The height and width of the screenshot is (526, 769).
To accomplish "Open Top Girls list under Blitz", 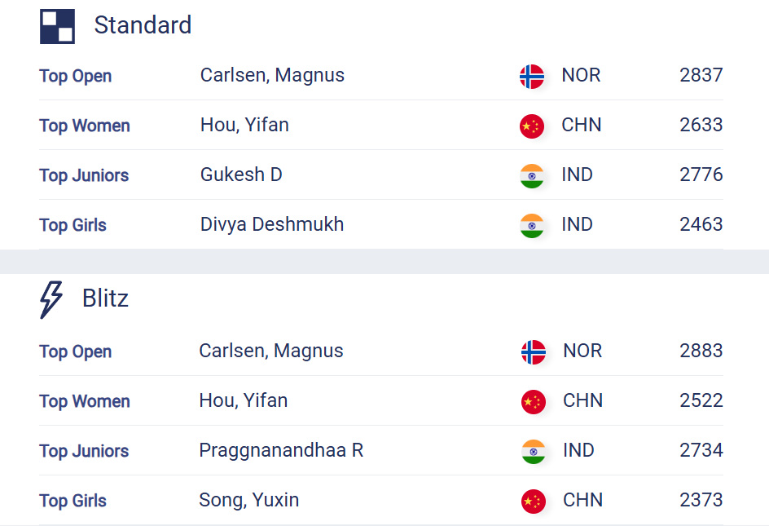I will (73, 501).
